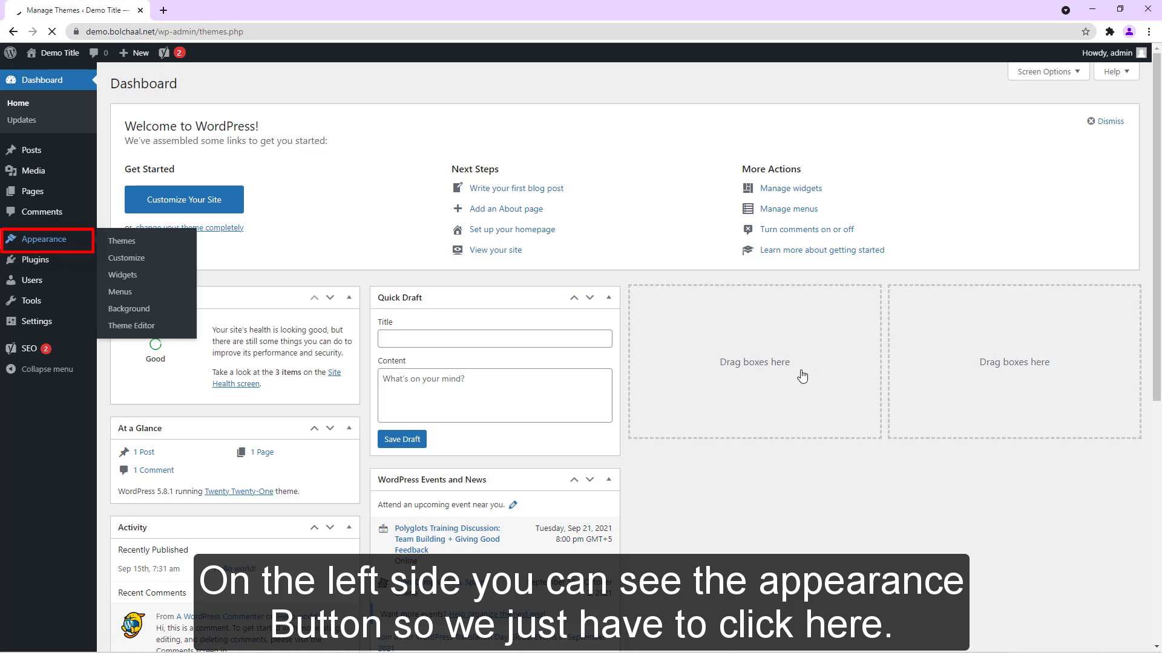Select Background from Appearance submenu

129,308
